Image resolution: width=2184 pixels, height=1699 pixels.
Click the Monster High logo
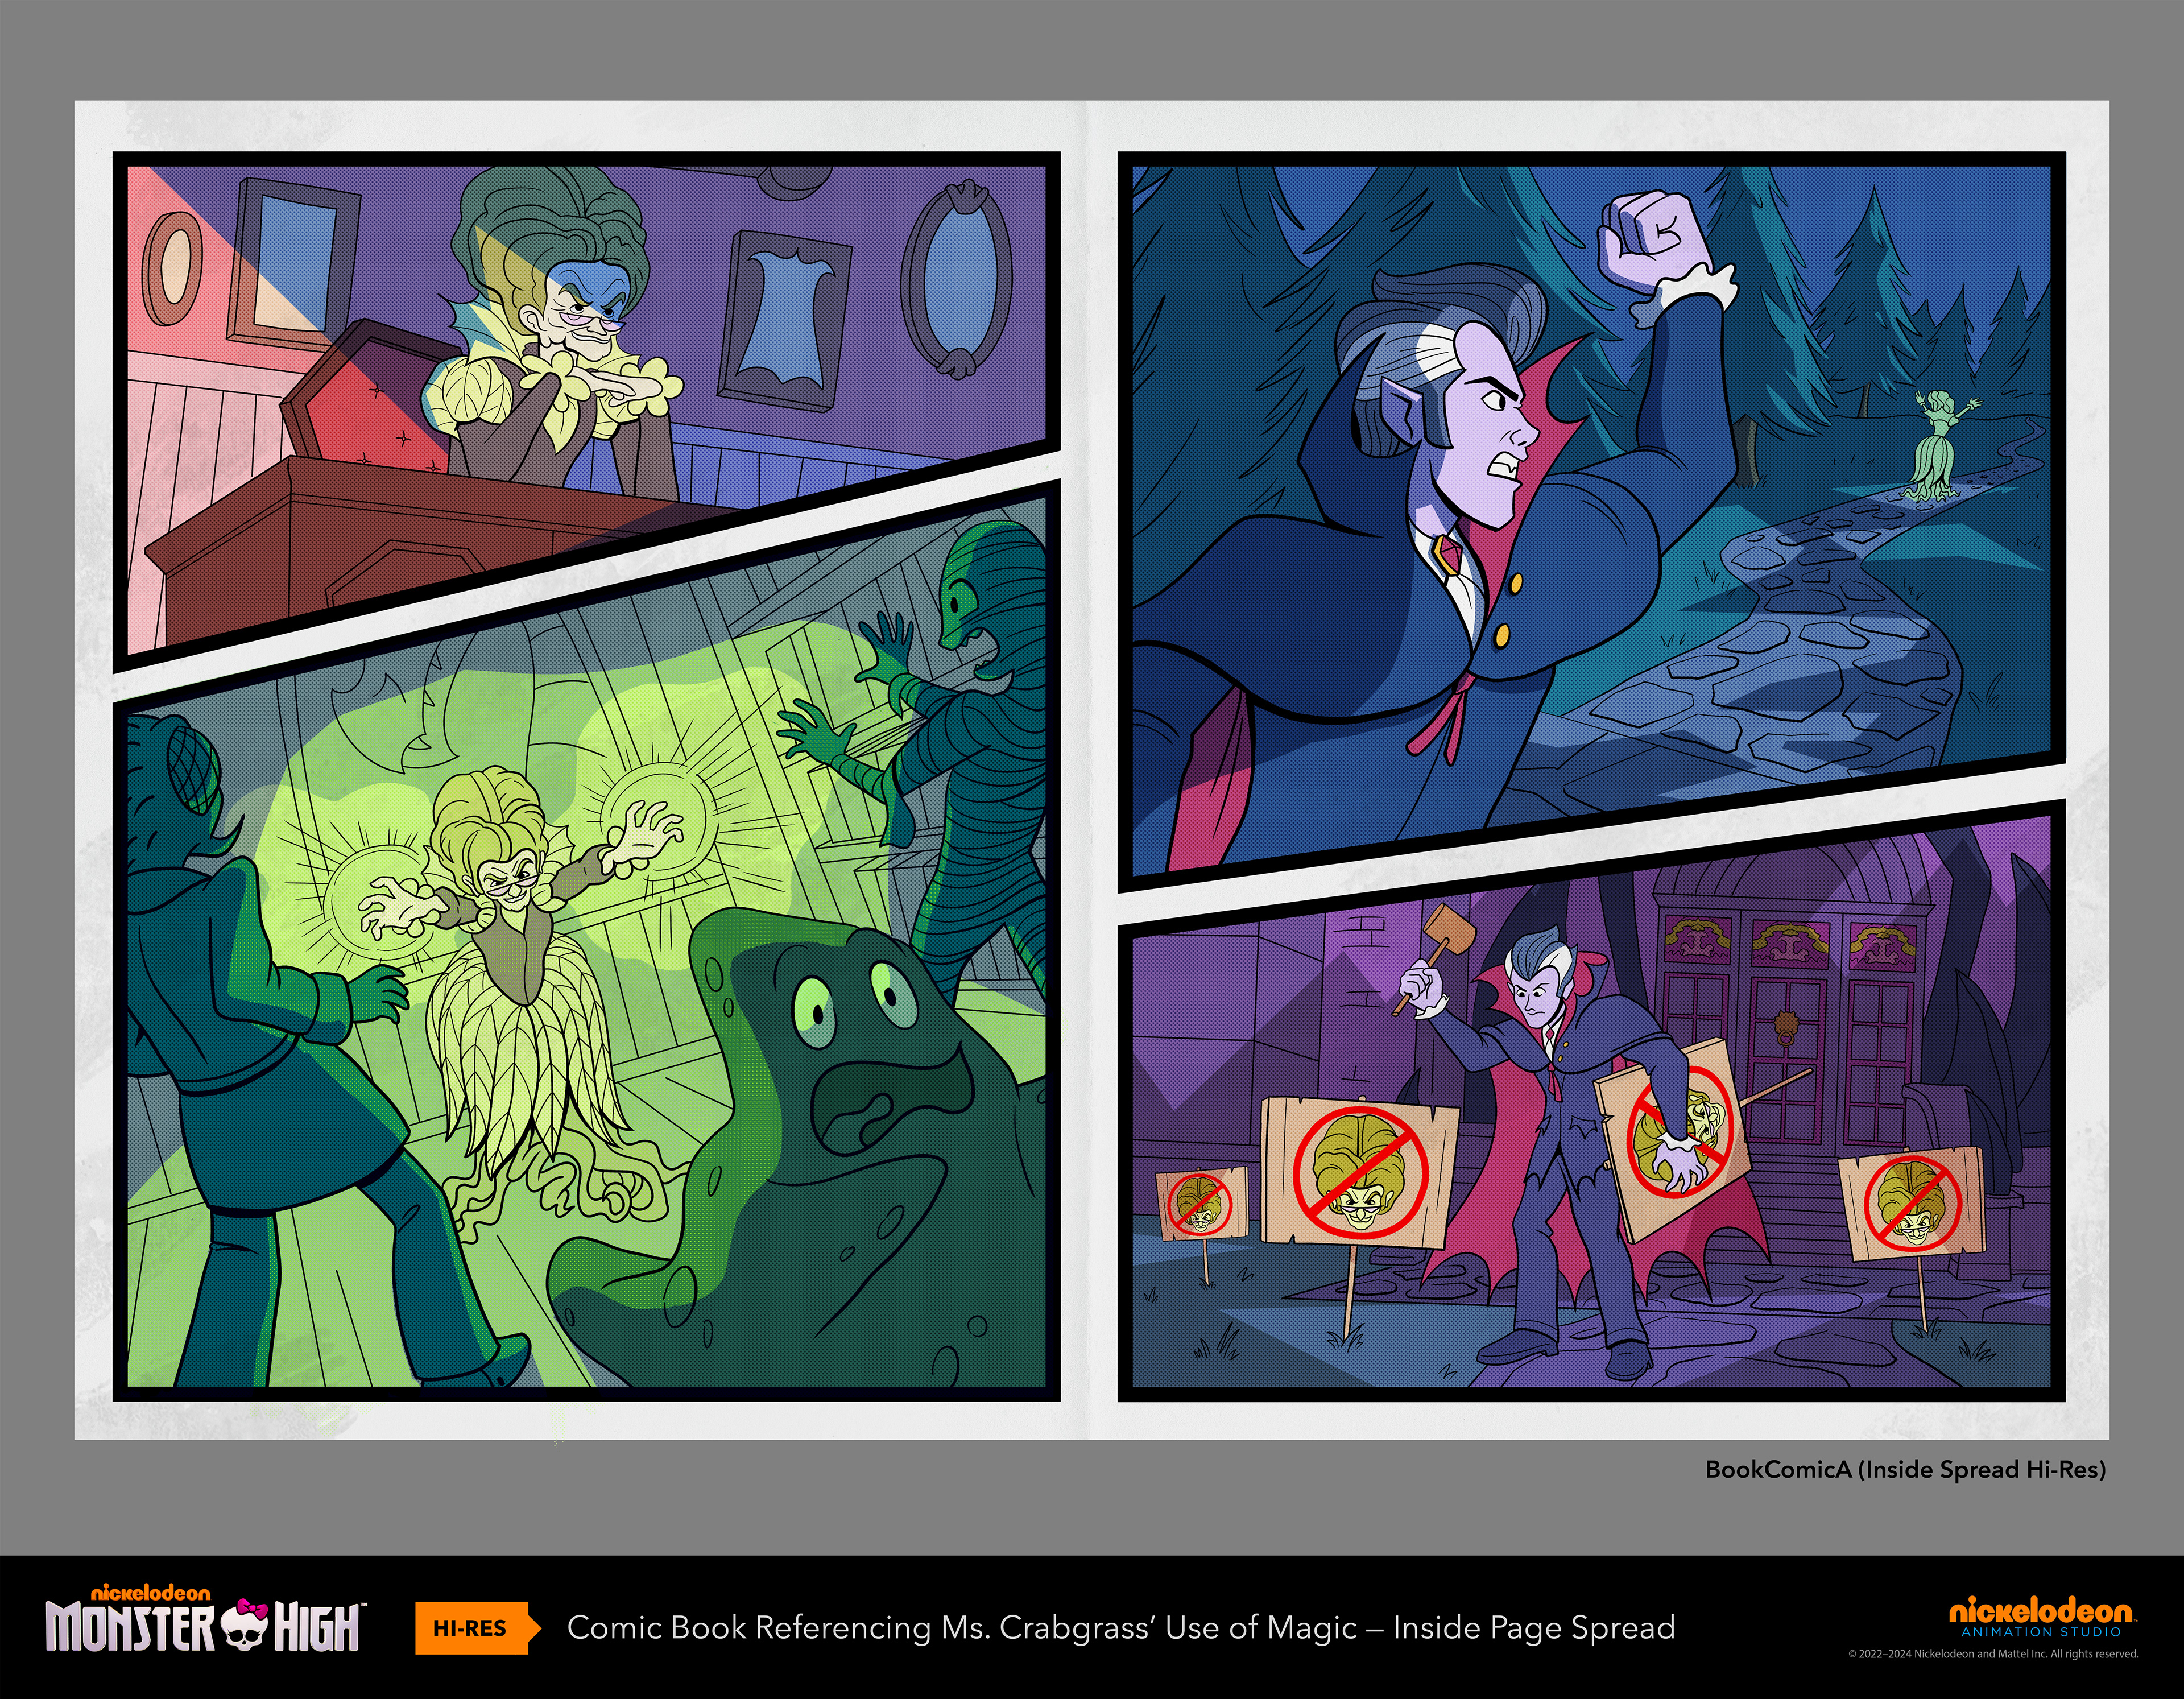point(205,1619)
